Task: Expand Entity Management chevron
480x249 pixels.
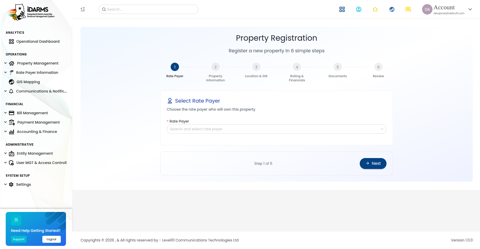Action: (x=5, y=153)
